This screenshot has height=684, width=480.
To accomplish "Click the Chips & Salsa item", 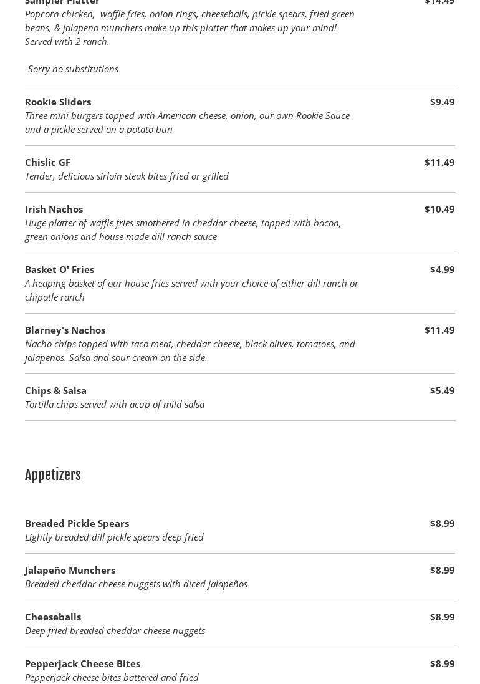I will click(55, 390).
